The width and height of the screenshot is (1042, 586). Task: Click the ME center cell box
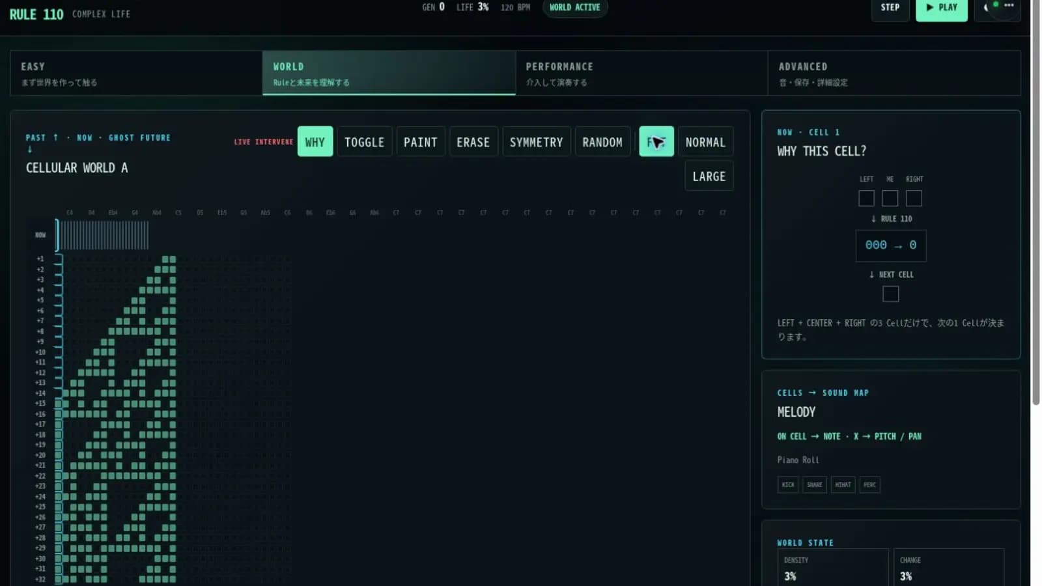pos(890,199)
